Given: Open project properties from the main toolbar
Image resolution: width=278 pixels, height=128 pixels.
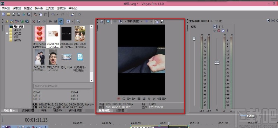Looking at the screenshot, I should point(29,14).
